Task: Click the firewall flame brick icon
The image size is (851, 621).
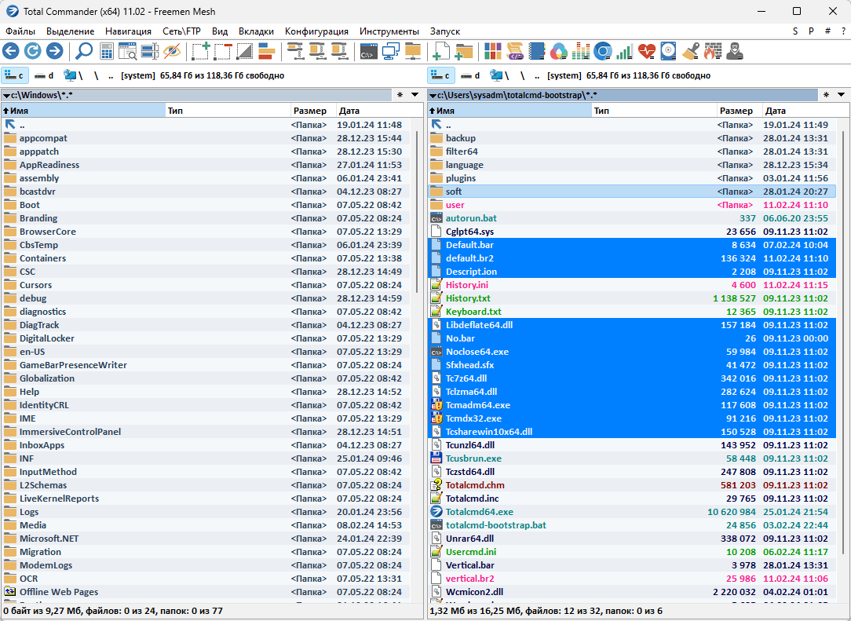Action: click(x=712, y=52)
